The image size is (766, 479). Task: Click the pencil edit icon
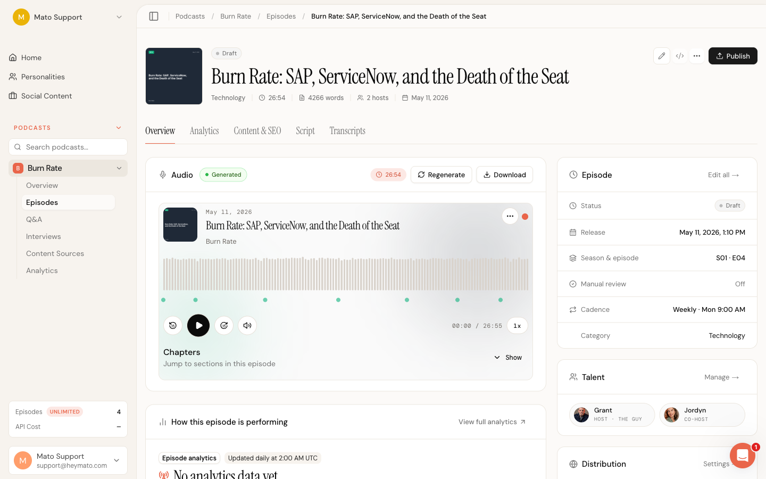(662, 56)
